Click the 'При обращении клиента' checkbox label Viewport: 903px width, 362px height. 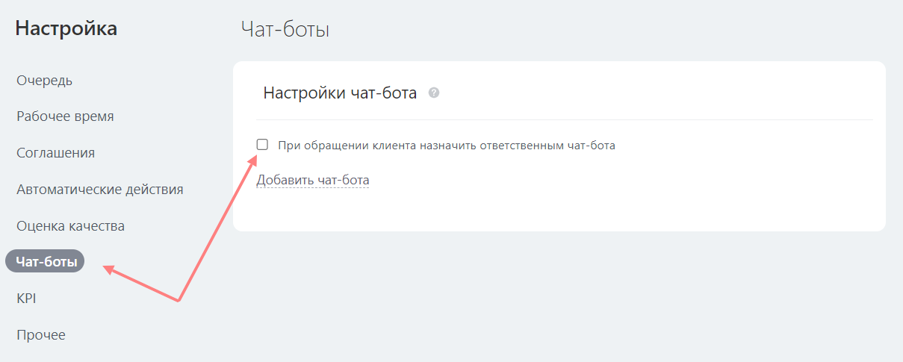[446, 146]
